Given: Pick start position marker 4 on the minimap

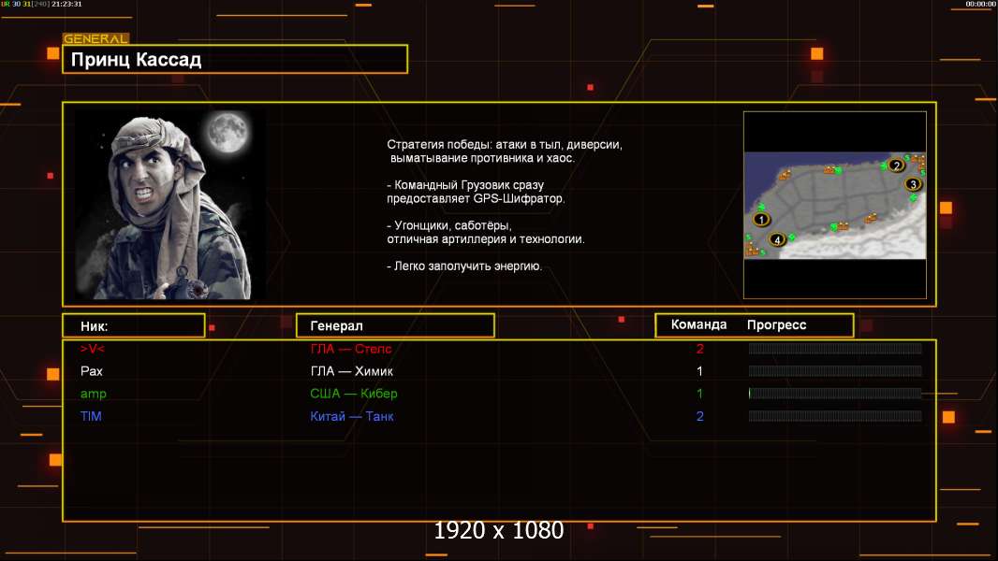Looking at the screenshot, I should pyautogui.click(x=776, y=239).
